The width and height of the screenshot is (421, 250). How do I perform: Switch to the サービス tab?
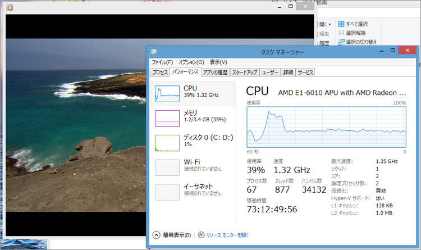[305, 72]
